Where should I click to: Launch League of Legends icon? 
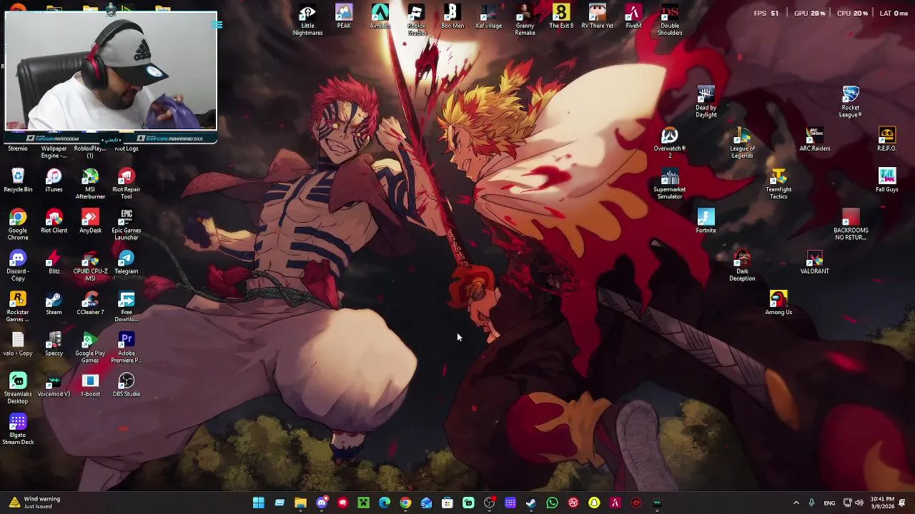(x=742, y=142)
